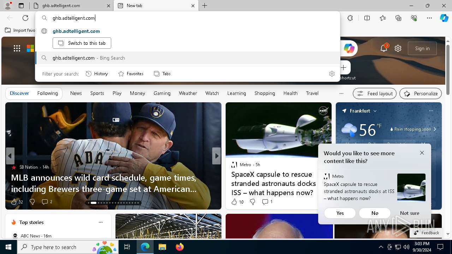The height and width of the screenshot is (254, 452).
Task: Filter search suggestions by History
Action: pos(97,74)
